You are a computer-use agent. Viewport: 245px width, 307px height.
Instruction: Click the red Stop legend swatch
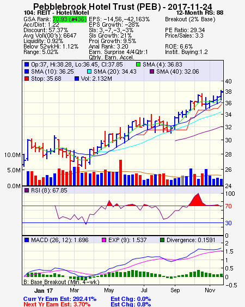(x=27, y=79)
